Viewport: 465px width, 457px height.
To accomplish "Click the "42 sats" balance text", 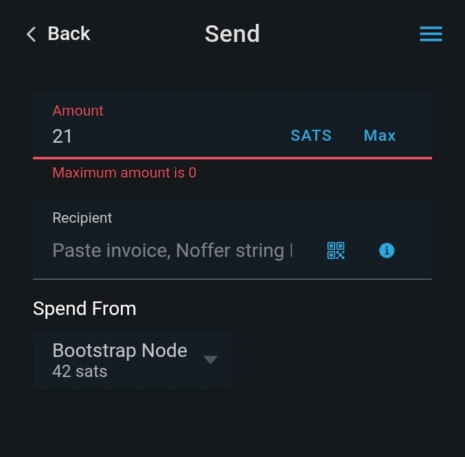I will (x=79, y=372).
